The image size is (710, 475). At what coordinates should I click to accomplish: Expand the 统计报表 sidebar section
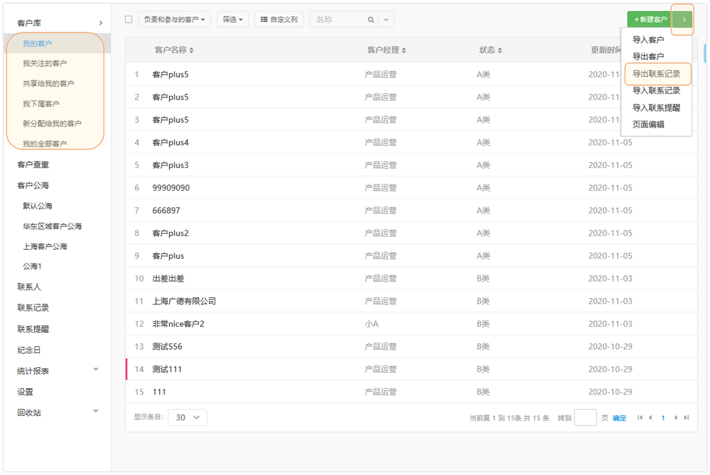click(x=95, y=370)
